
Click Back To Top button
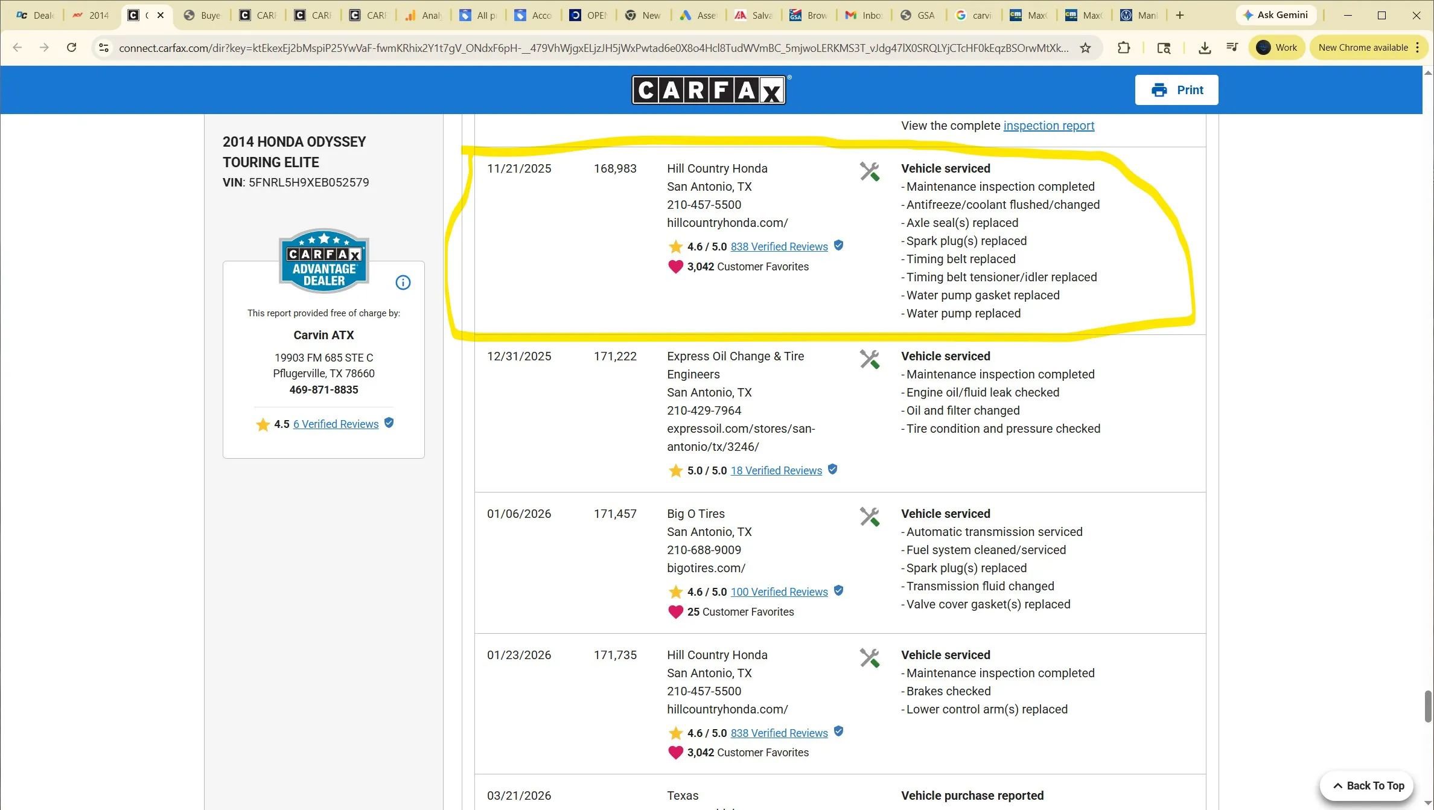pos(1367,785)
